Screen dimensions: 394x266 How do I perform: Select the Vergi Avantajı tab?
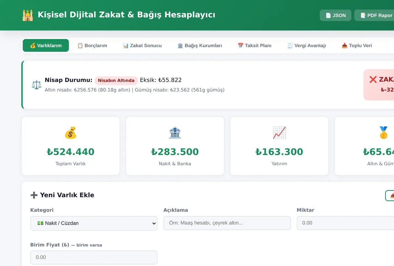point(307,46)
